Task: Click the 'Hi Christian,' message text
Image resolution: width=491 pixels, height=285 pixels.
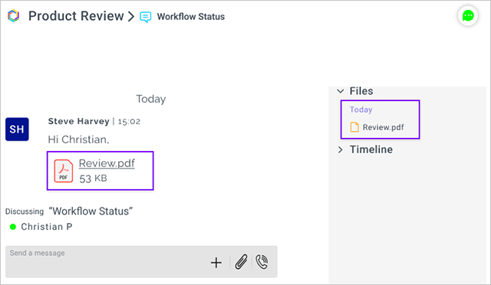Action: (78, 139)
